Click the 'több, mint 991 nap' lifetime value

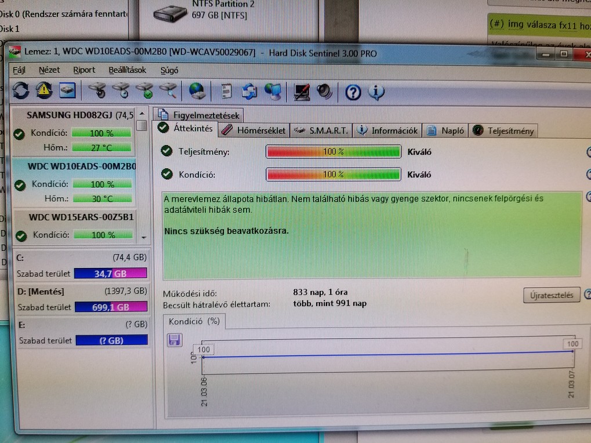click(x=330, y=303)
